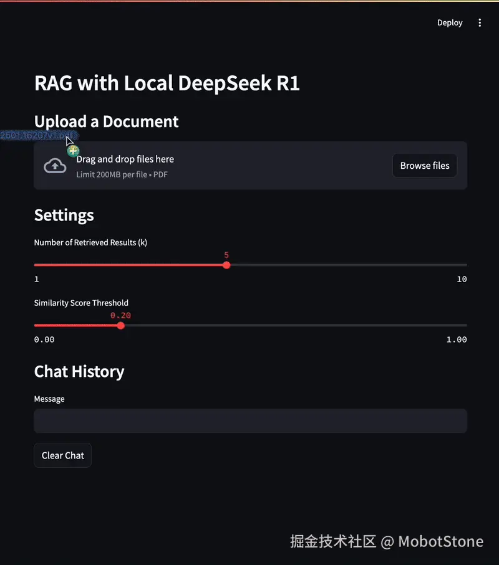Click the 'Drag and drop files here' text
Image resolution: width=499 pixels, height=565 pixels.
point(125,159)
